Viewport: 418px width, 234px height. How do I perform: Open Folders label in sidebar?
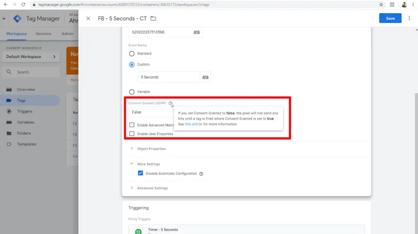point(24,133)
